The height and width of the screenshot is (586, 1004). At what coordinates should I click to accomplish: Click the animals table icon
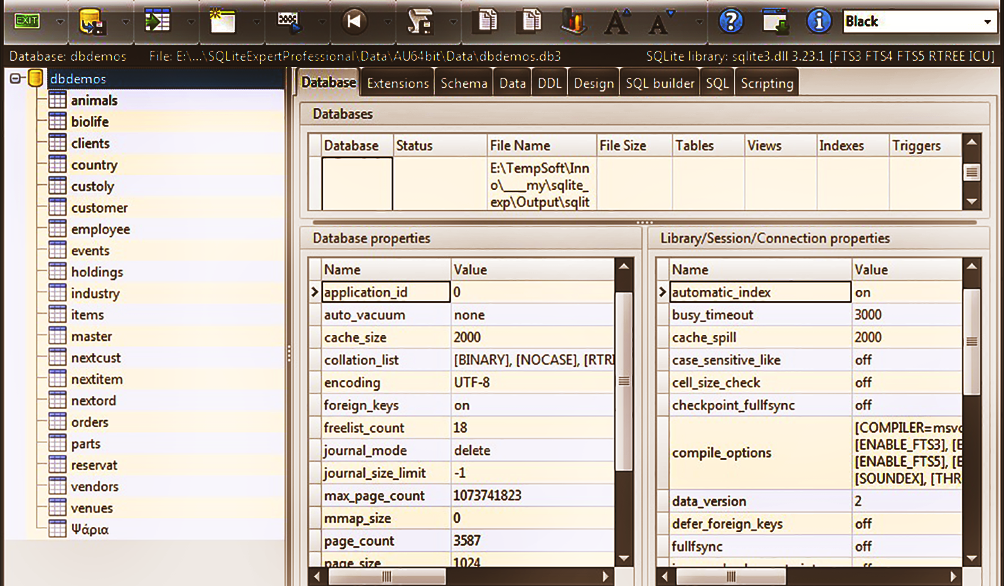point(57,100)
